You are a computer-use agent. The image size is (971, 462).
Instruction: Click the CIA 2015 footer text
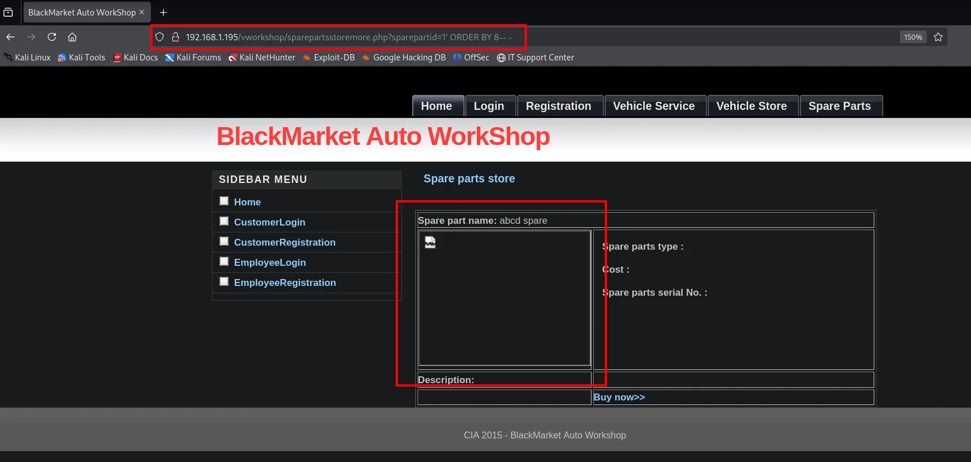tap(545, 435)
